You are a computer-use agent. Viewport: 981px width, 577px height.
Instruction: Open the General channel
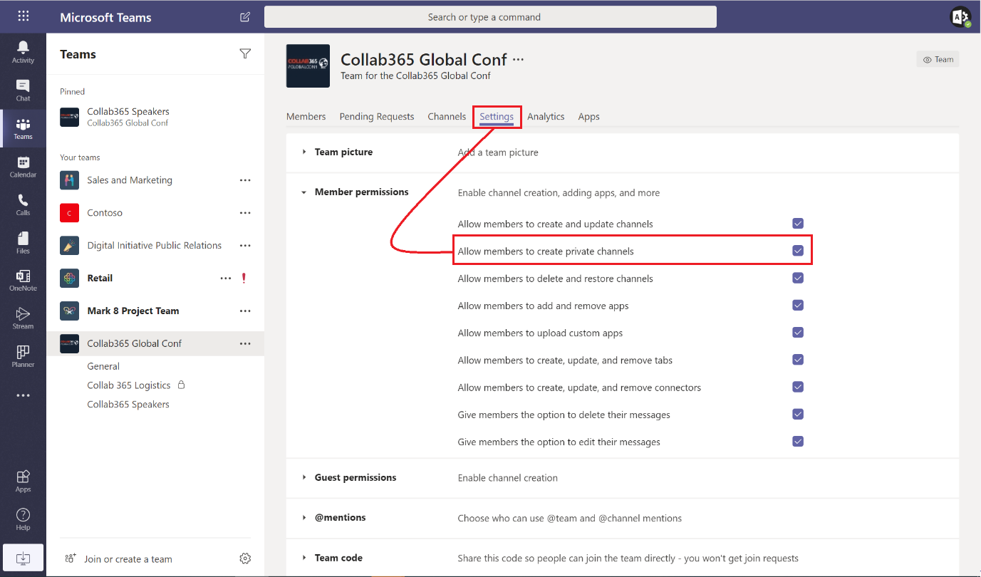103,366
